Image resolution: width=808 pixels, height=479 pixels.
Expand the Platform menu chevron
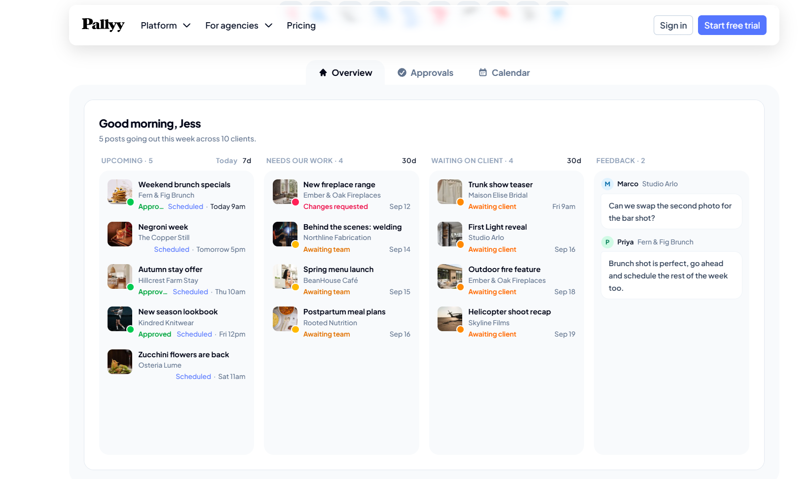187,26
